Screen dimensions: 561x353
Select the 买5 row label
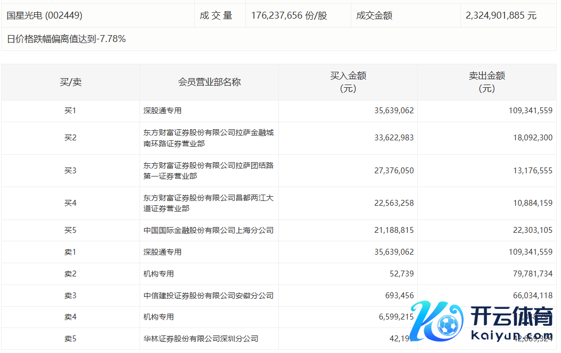(x=70, y=230)
